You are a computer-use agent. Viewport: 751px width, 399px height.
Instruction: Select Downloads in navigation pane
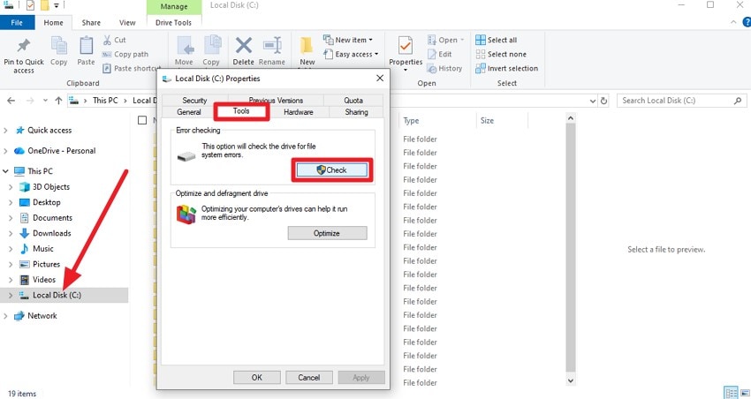[x=51, y=233]
